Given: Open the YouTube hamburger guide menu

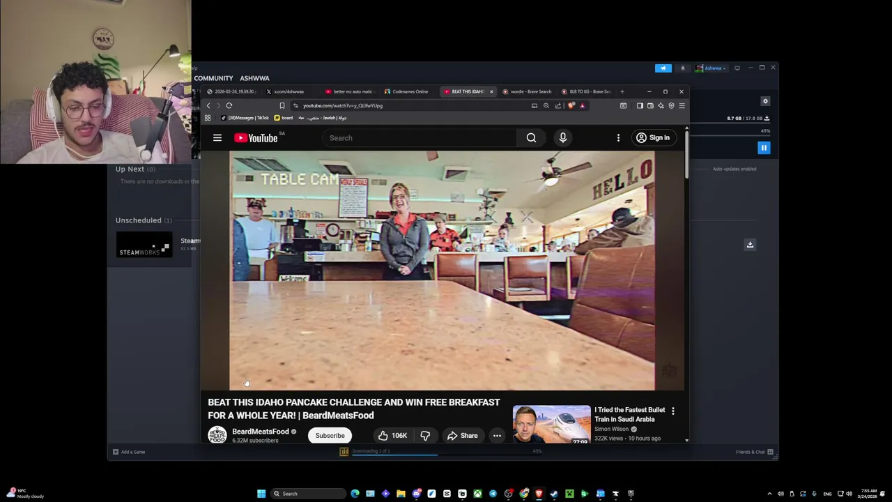Looking at the screenshot, I should point(217,138).
